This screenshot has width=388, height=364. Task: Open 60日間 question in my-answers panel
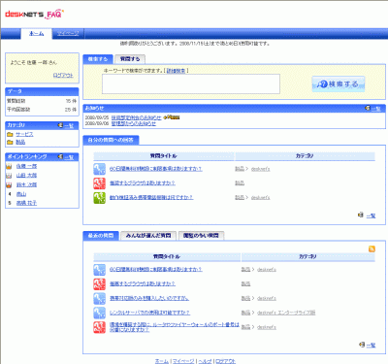point(156,169)
